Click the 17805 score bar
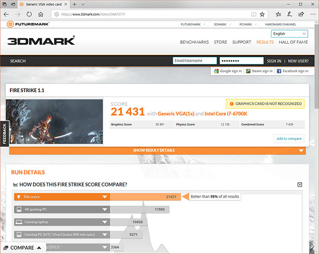The width and height of the screenshot is (319, 254). coord(139,209)
